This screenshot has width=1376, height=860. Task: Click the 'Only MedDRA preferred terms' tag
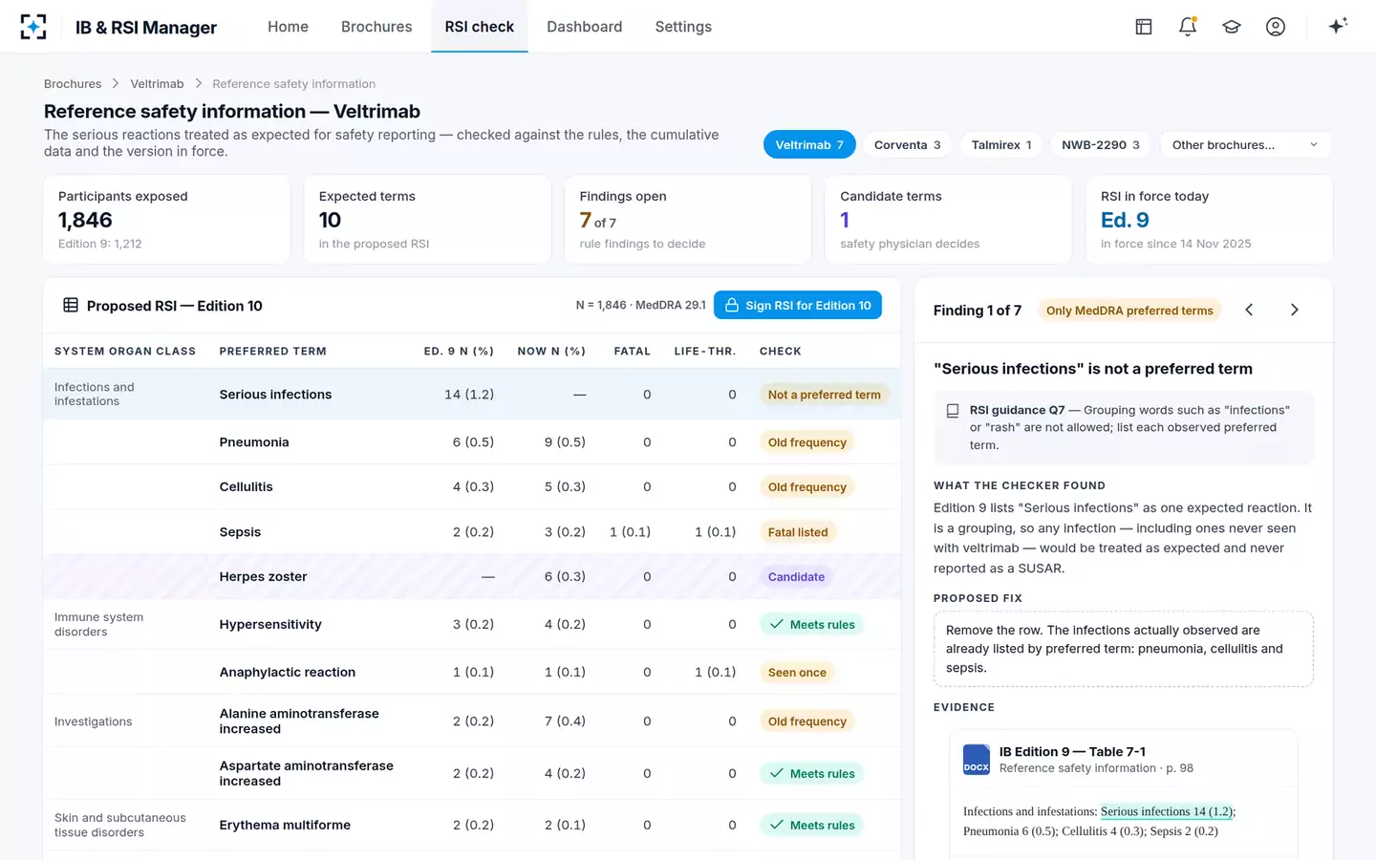click(x=1129, y=311)
